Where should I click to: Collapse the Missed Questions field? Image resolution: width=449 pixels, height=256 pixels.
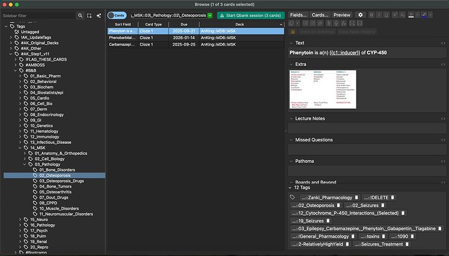point(292,140)
